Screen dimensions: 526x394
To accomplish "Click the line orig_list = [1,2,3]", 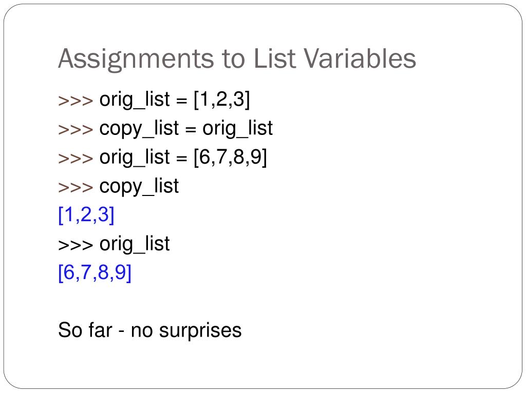I will 154,100.
